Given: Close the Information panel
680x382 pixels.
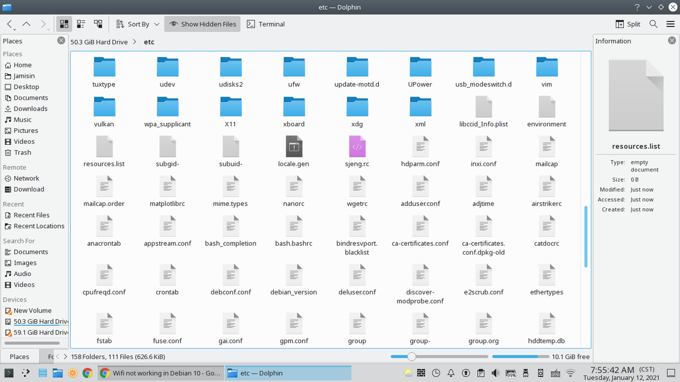Looking at the screenshot, I should 672,41.
